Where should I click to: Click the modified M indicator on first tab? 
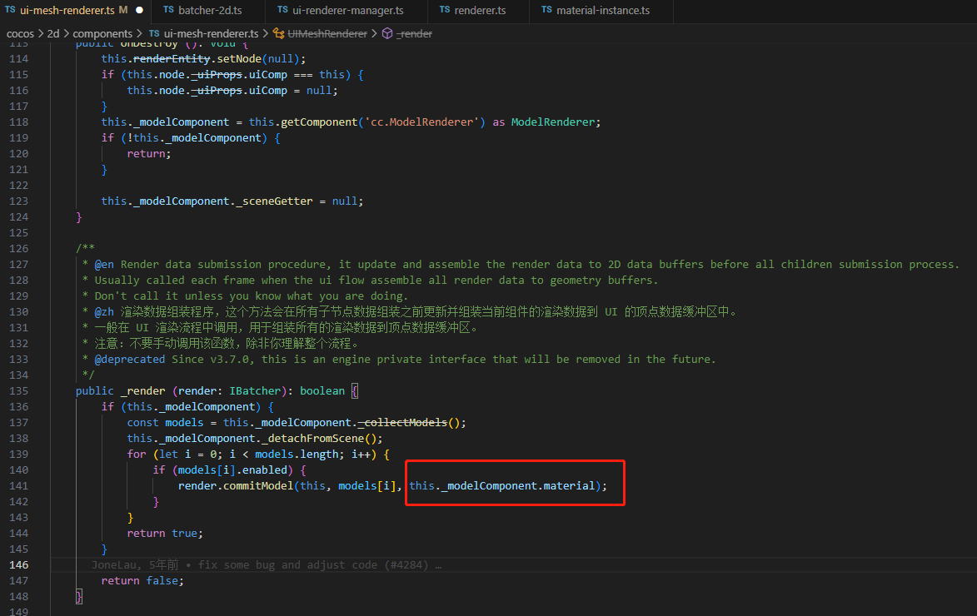(x=123, y=10)
